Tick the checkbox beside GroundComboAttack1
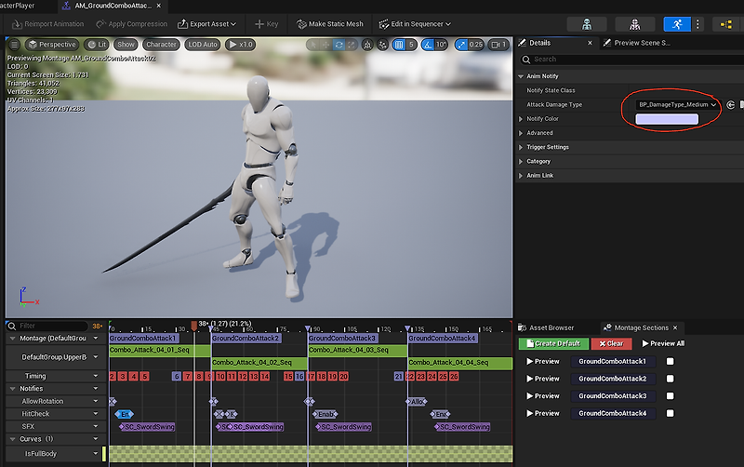 (670, 362)
